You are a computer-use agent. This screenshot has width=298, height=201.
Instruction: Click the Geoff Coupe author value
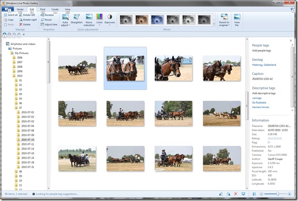click(x=275, y=159)
